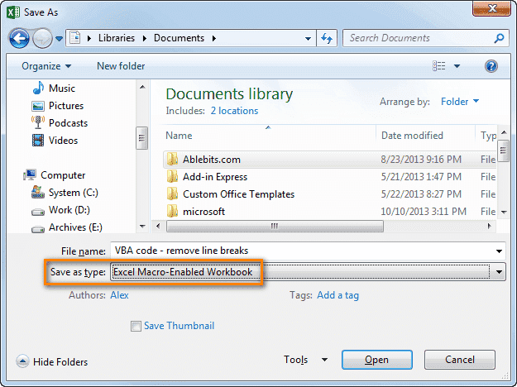The height and width of the screenshot is (387, 517).
Task: Click the Forward navigation arrow
Action: tap(42, 39)
